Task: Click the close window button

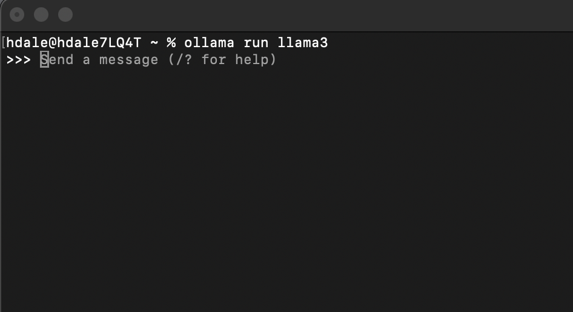Action: [18, 15]
